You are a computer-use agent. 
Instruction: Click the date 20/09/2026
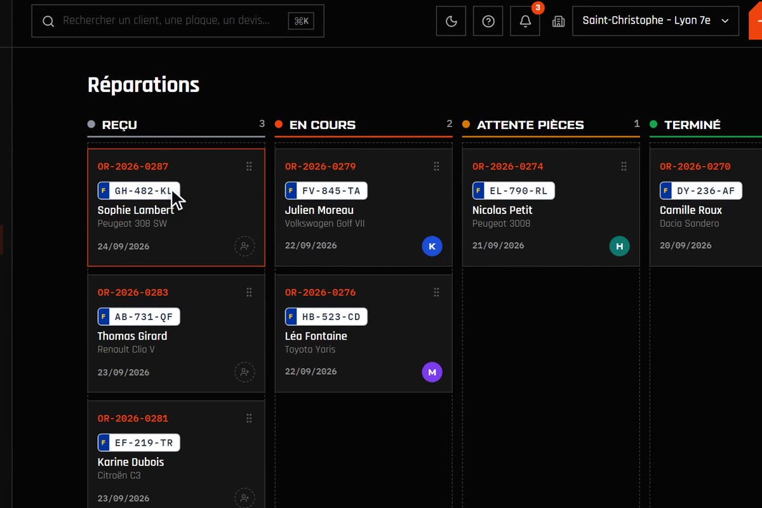(x=685, y=245)
